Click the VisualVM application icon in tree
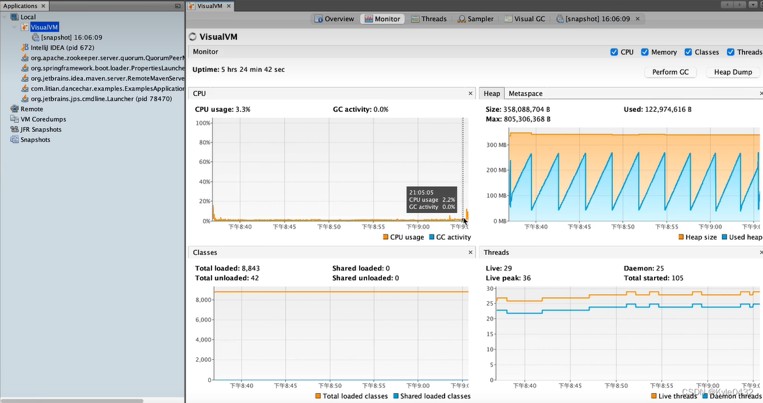 pyautogui.click(x=25, y=27)
